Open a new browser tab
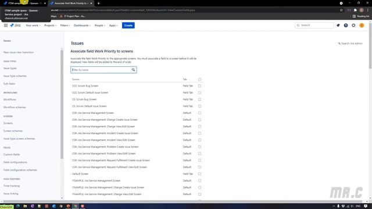 [x=98, y=3]
